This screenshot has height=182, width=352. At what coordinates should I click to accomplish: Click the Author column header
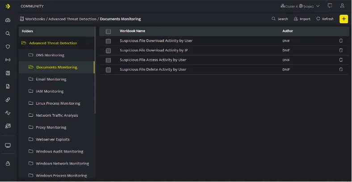tap(288, 31)
